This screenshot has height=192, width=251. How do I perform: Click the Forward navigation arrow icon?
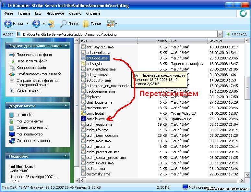(36, 24)
